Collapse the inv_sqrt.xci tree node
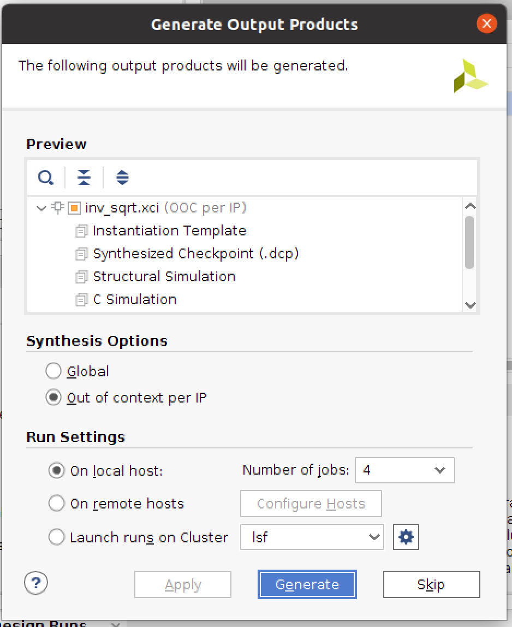Viewport: 512px width, 627px height. coord(41,208)
